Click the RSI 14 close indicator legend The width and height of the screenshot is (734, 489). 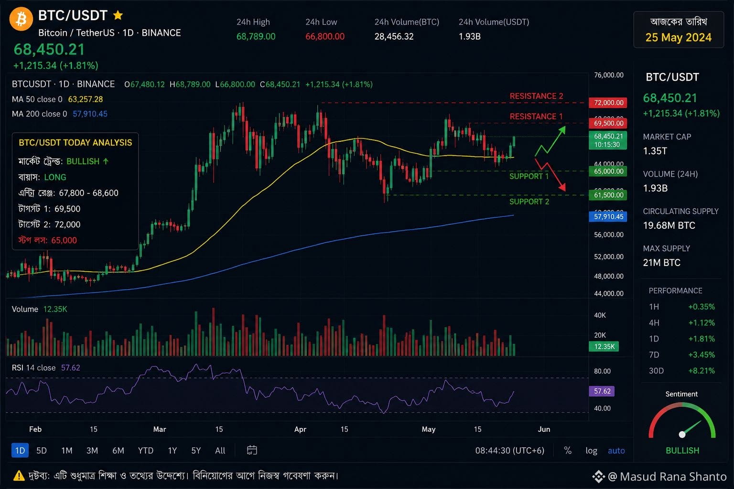point(46,368)
